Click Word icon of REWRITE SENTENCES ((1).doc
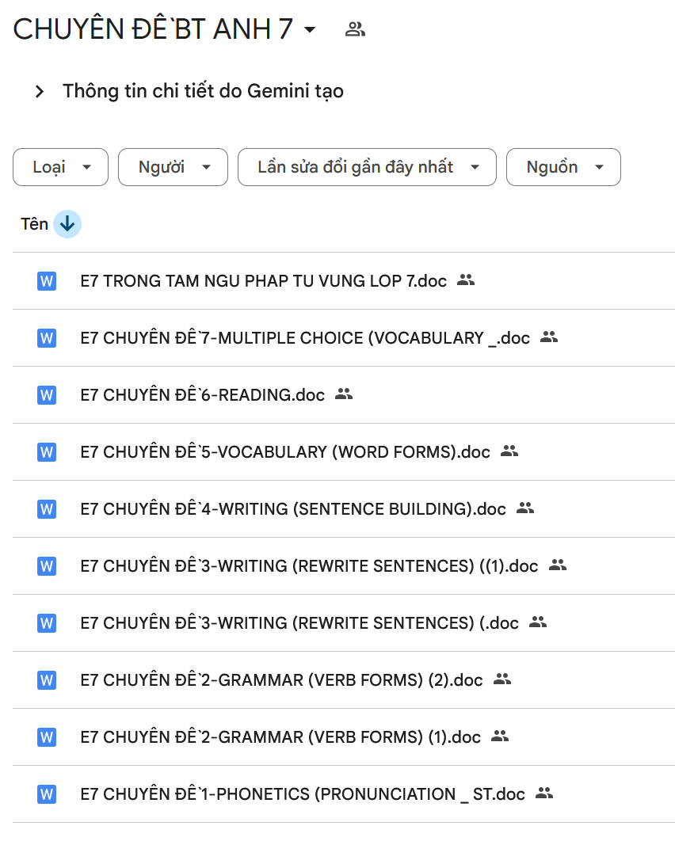Image resolution: width=675 pixels, height=841 pixels. point(47,566)
